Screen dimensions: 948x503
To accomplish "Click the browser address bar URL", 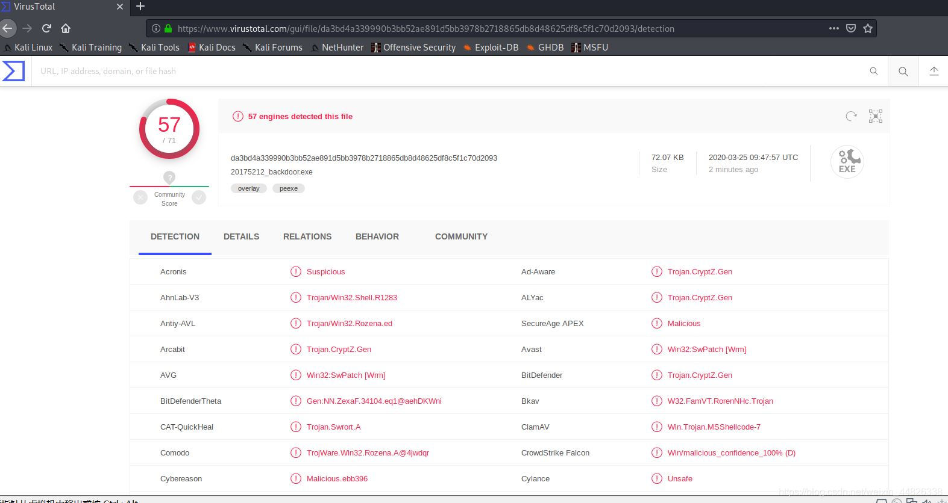I will coord(425,28).
